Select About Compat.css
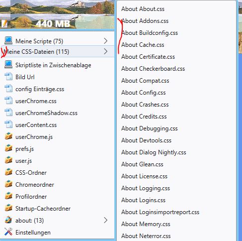242x241 pixels. pos(176,81)
